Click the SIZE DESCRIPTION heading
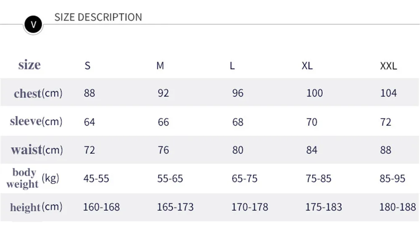Viewport: 420px width, 233px height. (x=98, y=17)
